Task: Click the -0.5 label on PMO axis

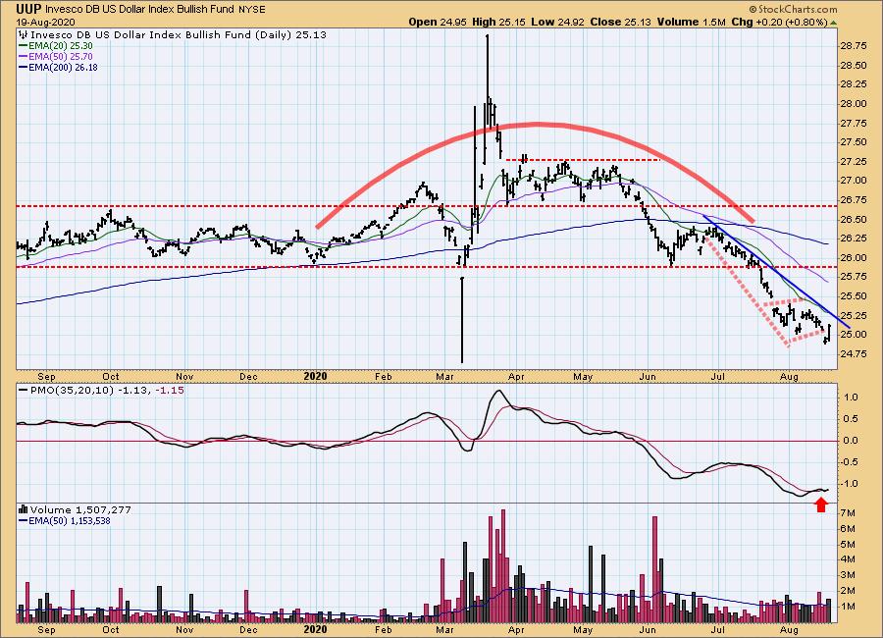Action: (x=850, y=462)
